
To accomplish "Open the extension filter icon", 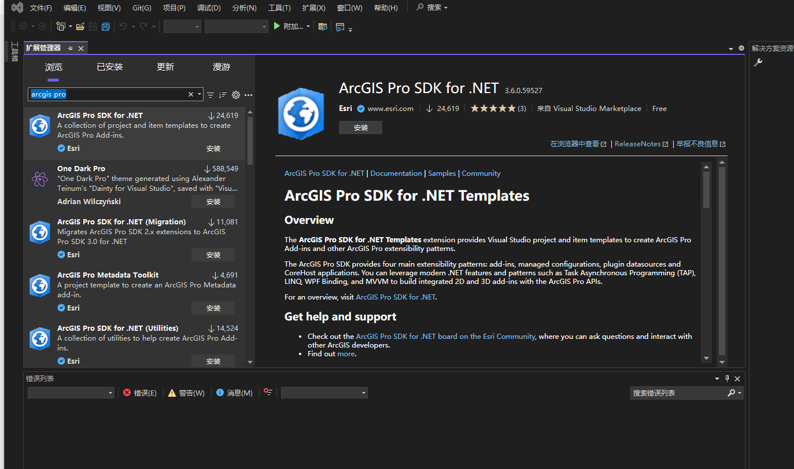I will pyautogui.click(x=210, y=95).
